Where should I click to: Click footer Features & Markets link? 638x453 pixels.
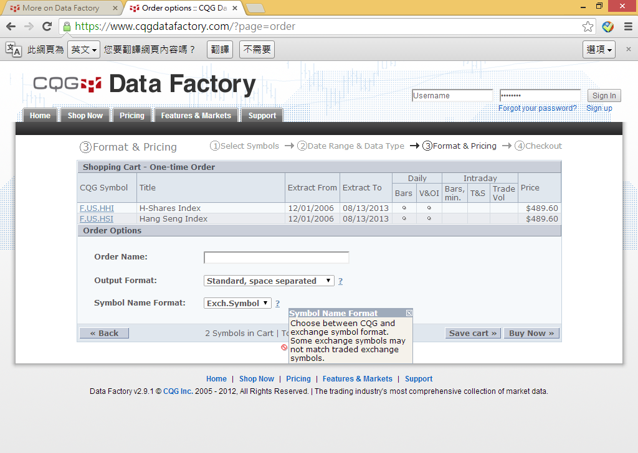point(357,379)
